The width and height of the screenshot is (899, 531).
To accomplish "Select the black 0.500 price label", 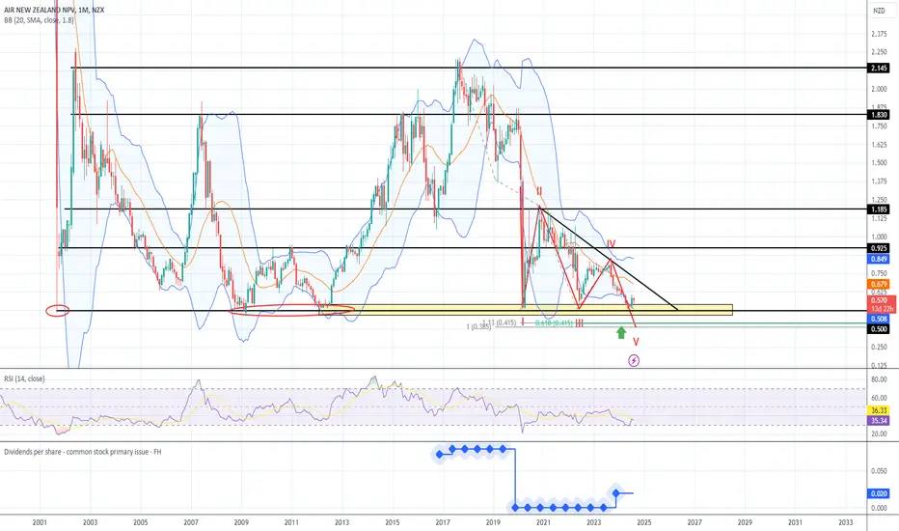I will pos(879,329).
